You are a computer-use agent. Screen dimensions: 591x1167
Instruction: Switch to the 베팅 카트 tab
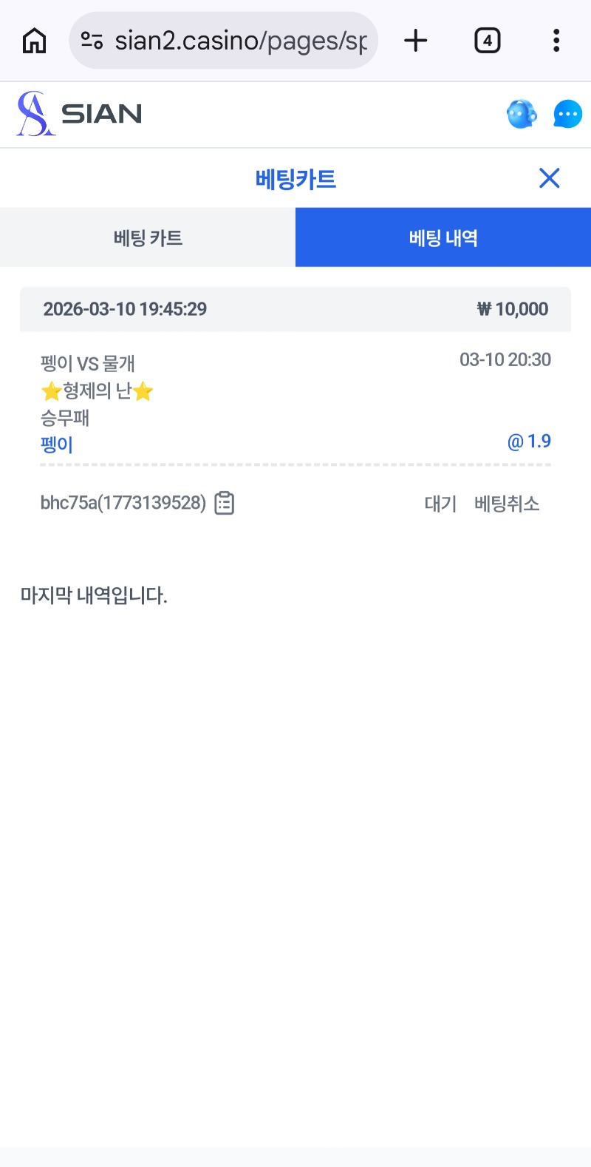click(x=148, y=238)
